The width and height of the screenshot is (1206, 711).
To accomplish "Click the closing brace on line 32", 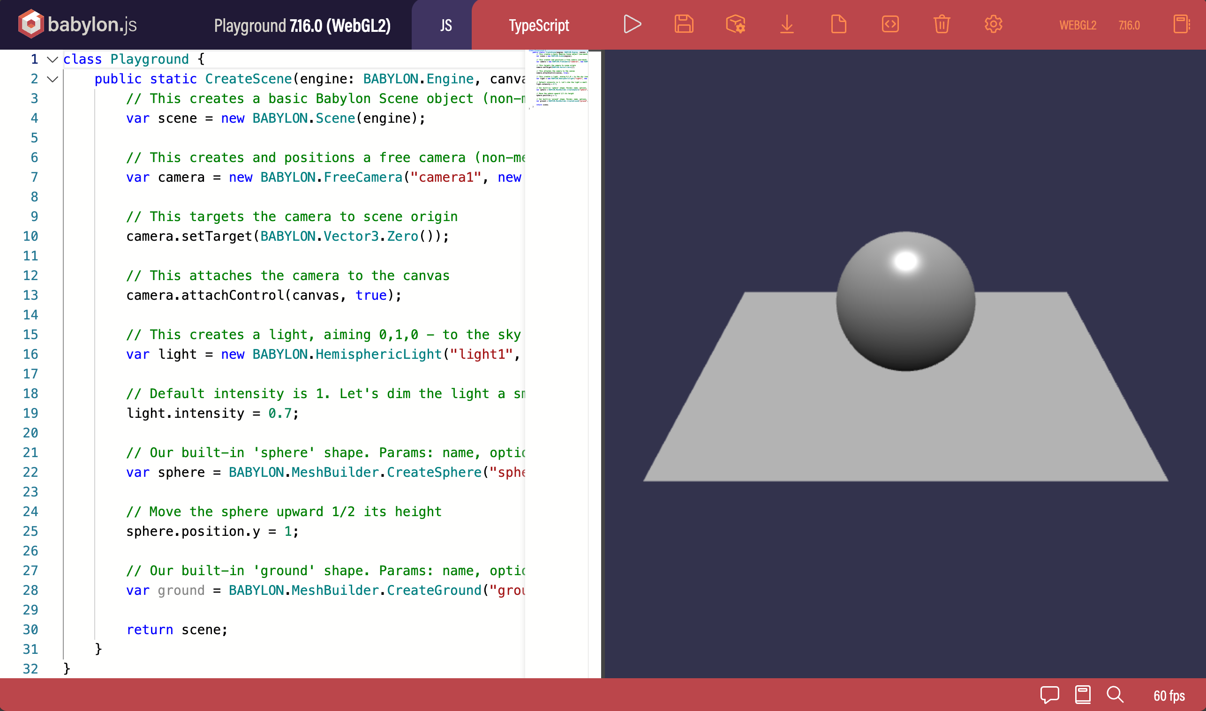I will coord(67,668).
